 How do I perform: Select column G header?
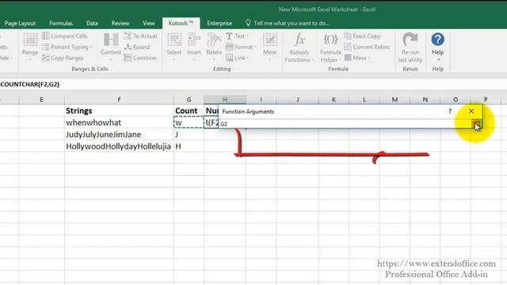tap(189, 100)
